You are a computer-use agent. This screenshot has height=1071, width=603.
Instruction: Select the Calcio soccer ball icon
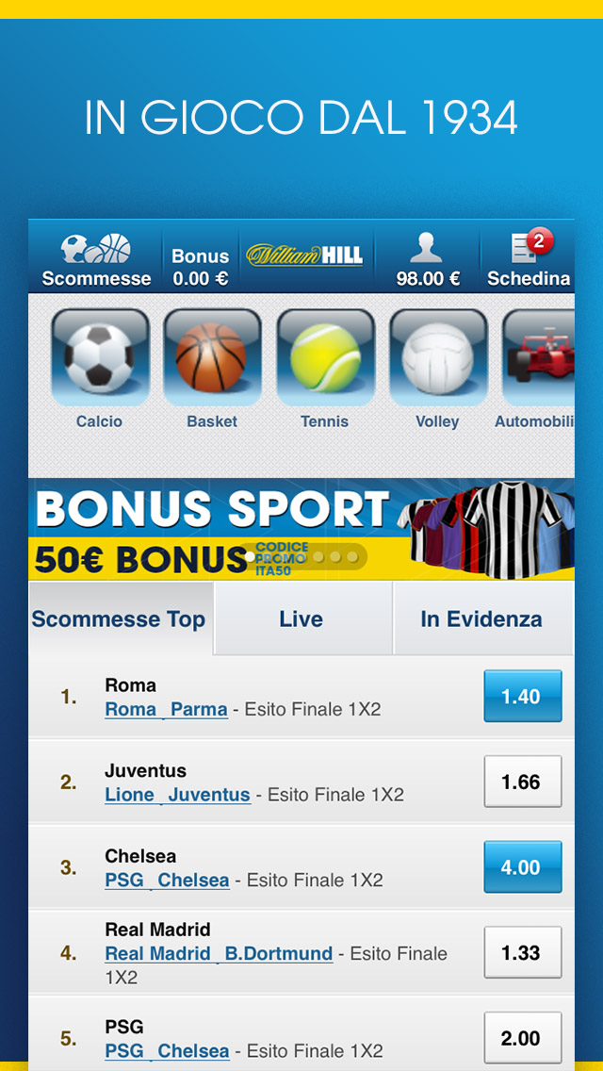pos(100,358)
